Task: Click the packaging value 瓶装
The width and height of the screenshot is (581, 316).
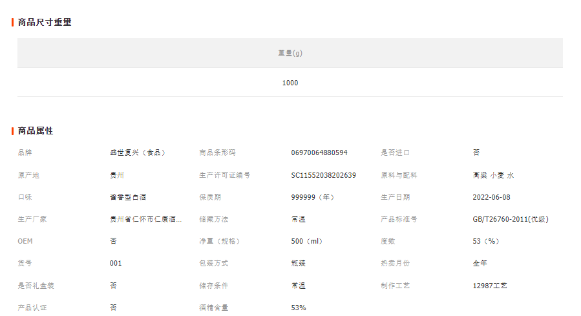Action: [x=299, y=264]
